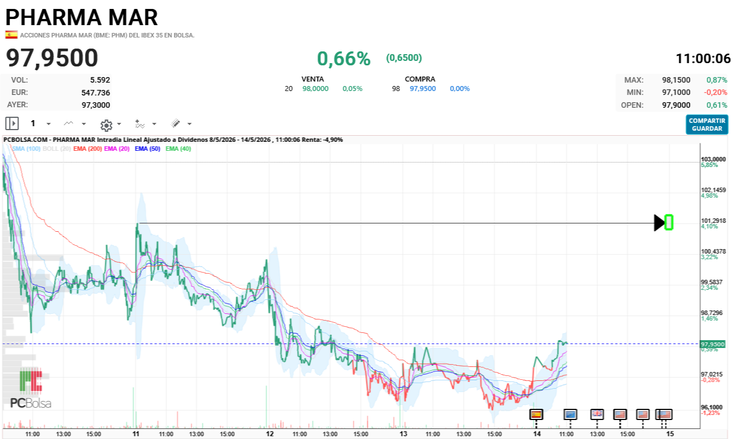Viewport: 734px width, 439px height.
Task: Click the EUR value 547.736
Action: tap(96, 92)
